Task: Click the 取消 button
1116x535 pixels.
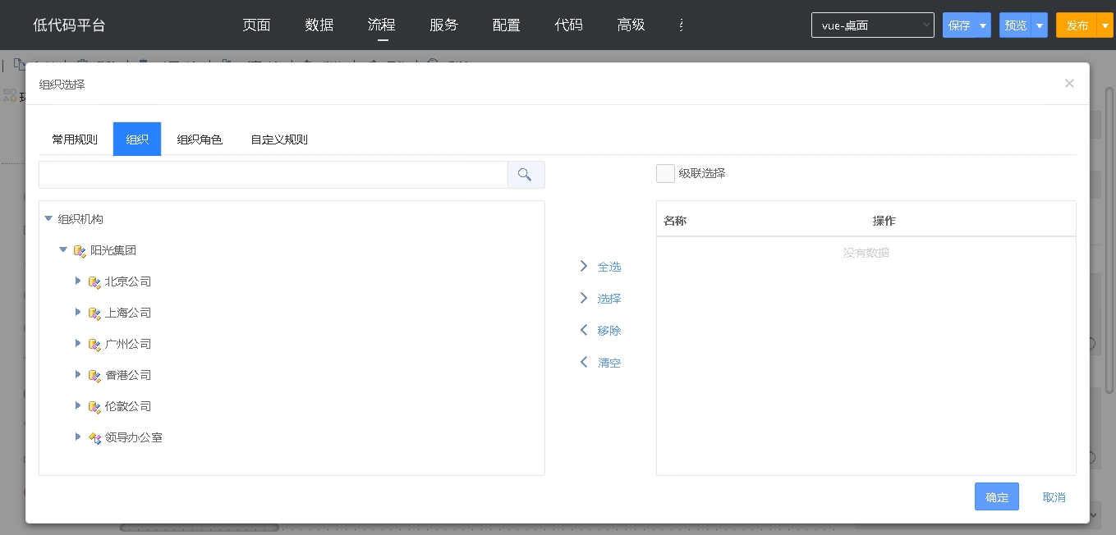Action: point(1054,497)
